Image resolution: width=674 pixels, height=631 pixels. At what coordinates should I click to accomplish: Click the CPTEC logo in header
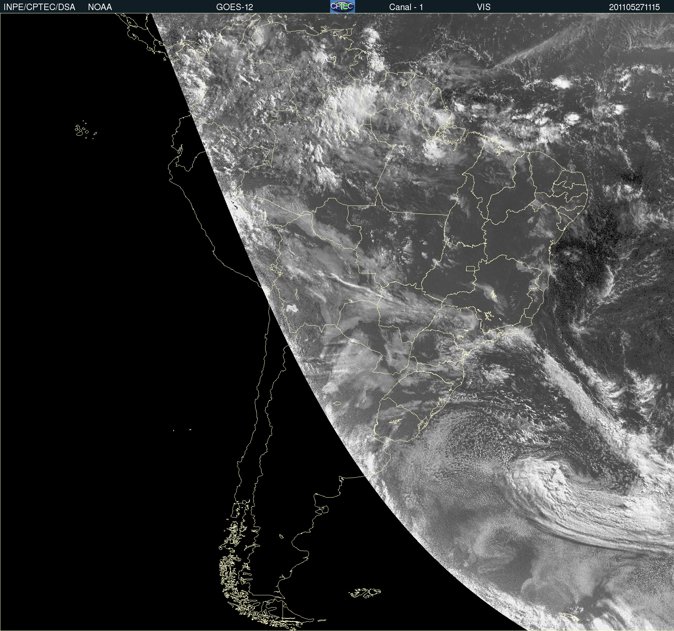342,6
